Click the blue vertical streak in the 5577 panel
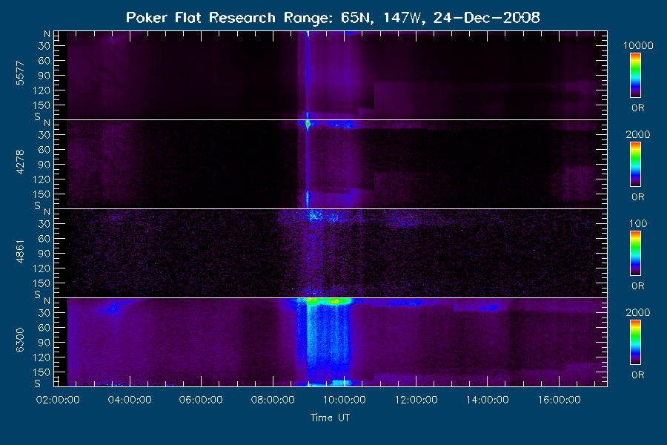This screenshot has height=445, width=667. point(308,75)
